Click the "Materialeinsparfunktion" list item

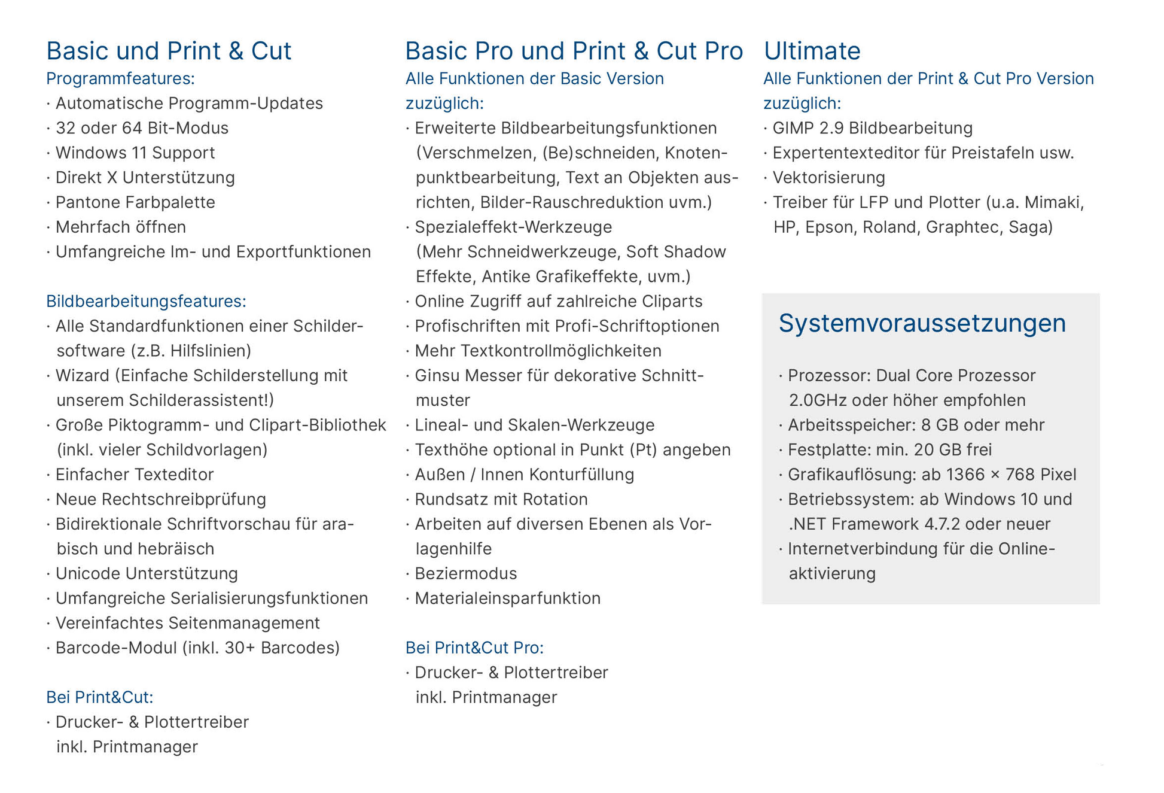(507, 598)
